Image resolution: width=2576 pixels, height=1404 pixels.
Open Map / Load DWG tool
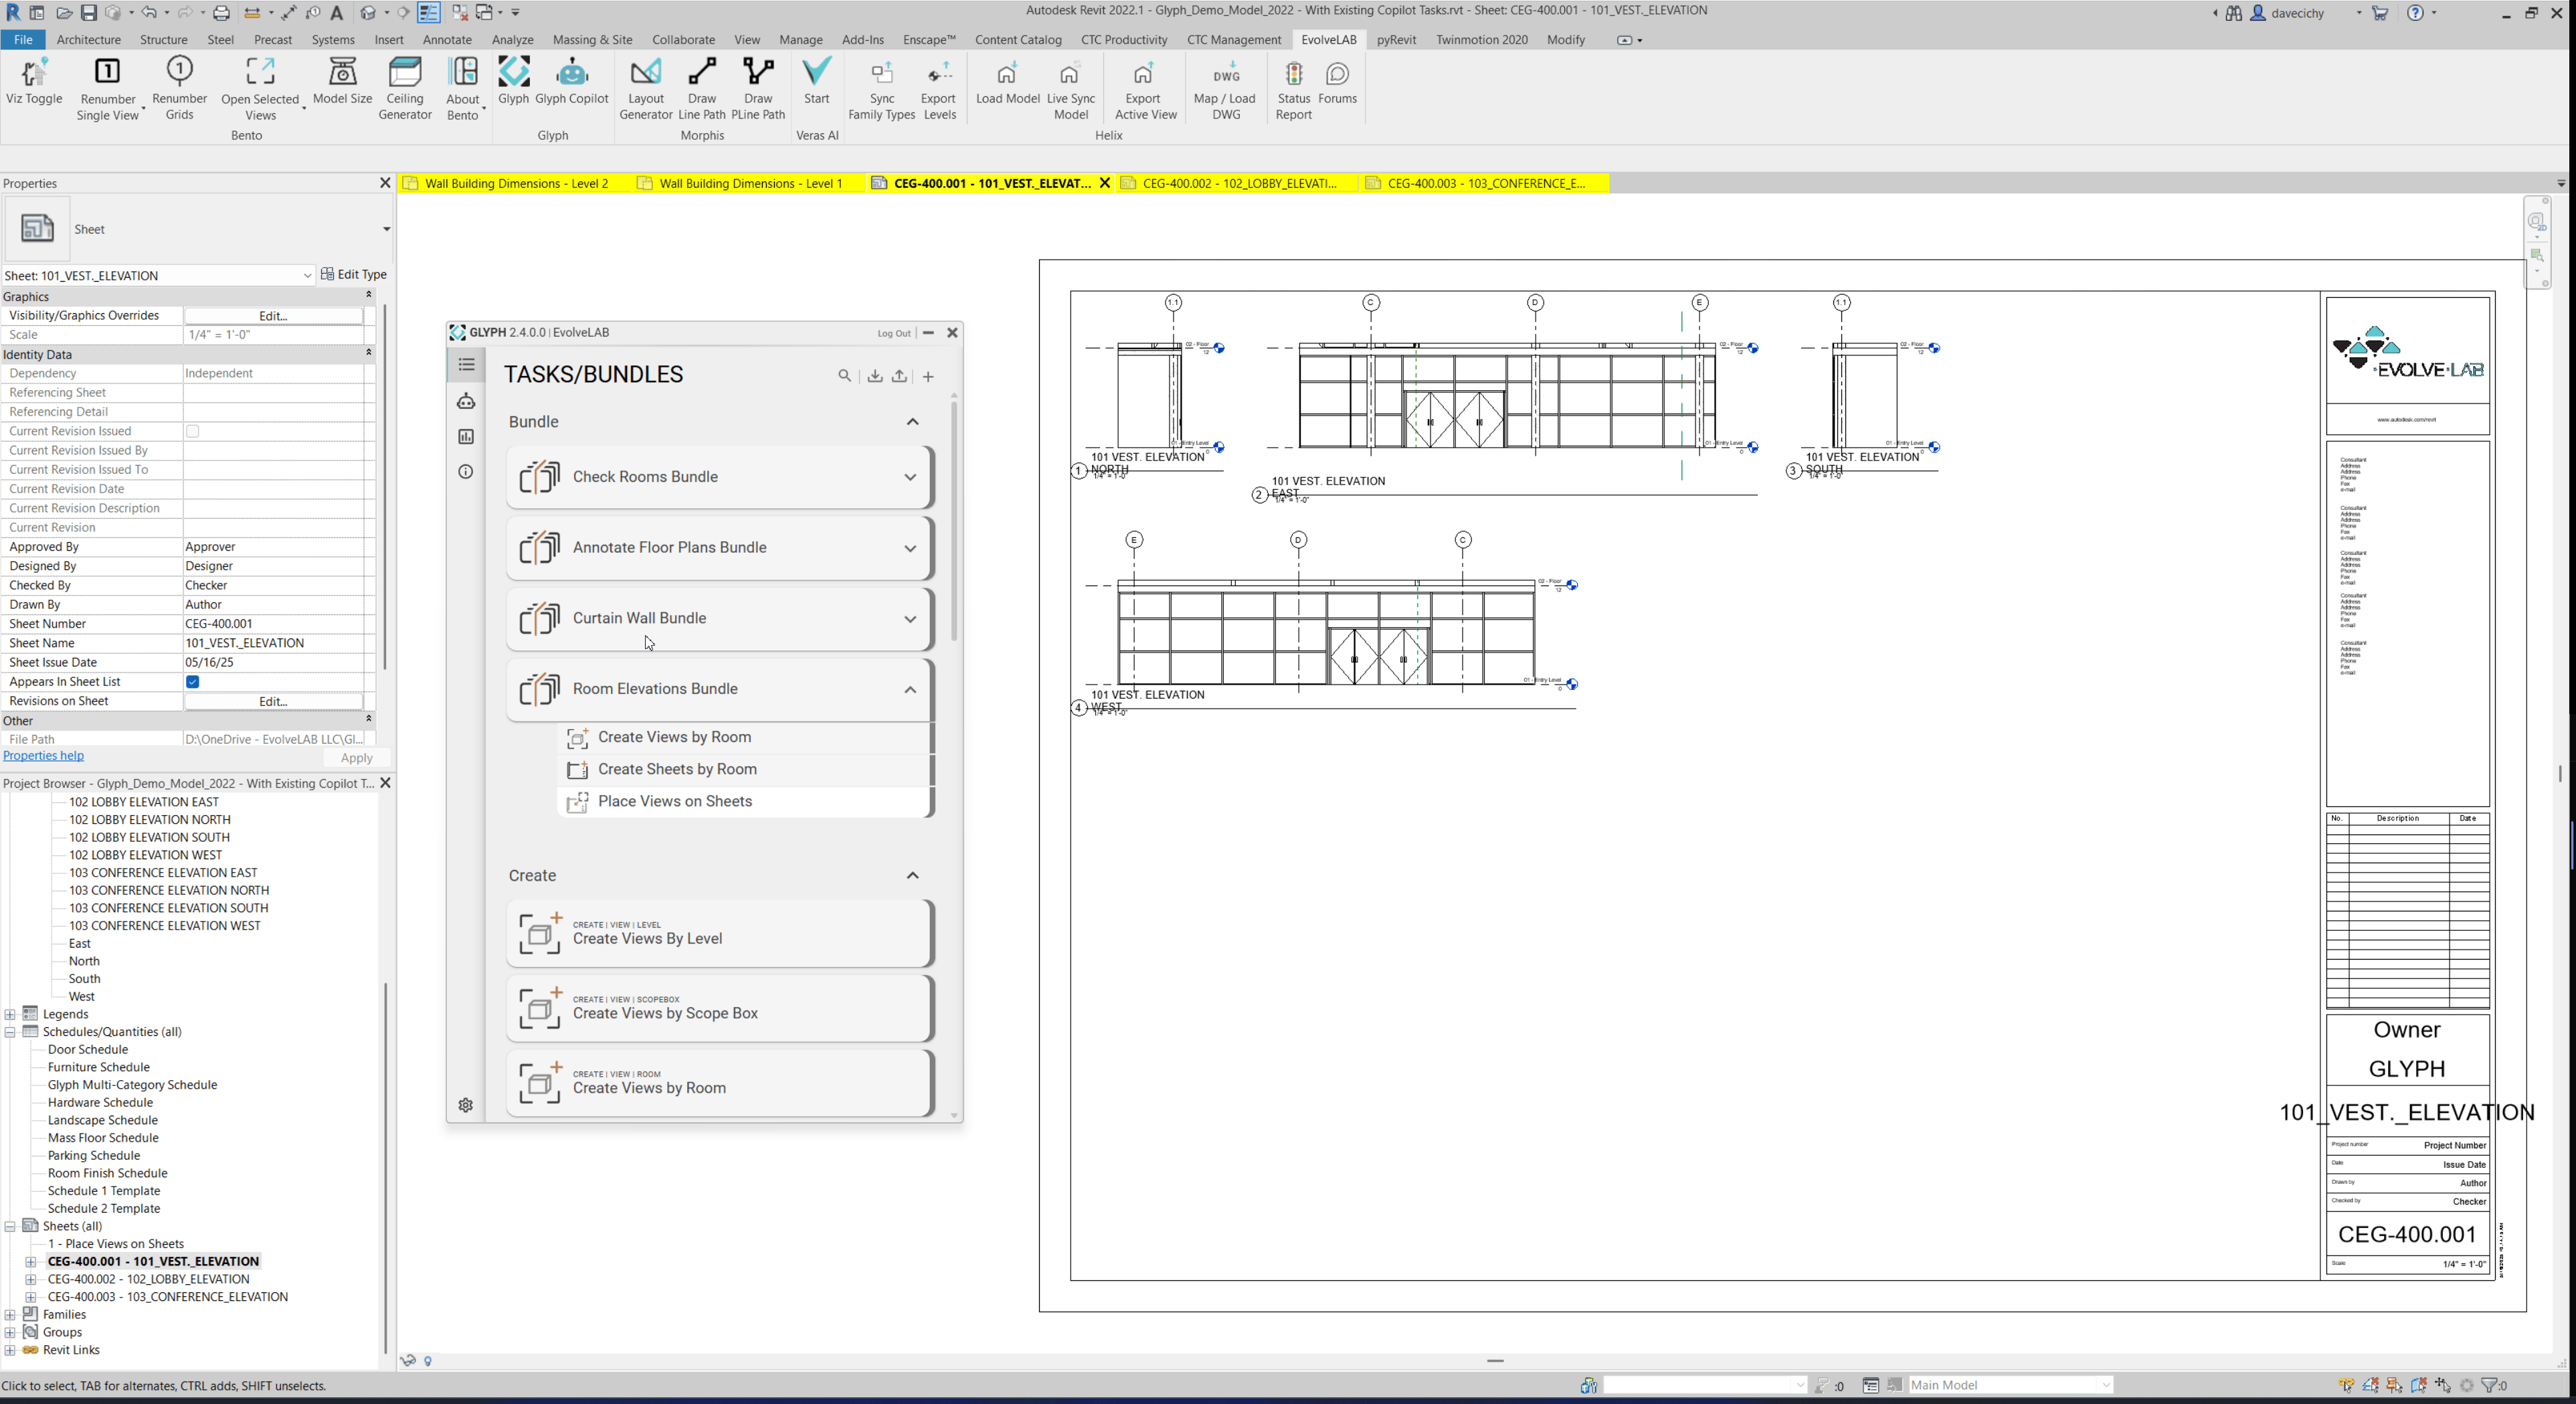click(1226, 88)
